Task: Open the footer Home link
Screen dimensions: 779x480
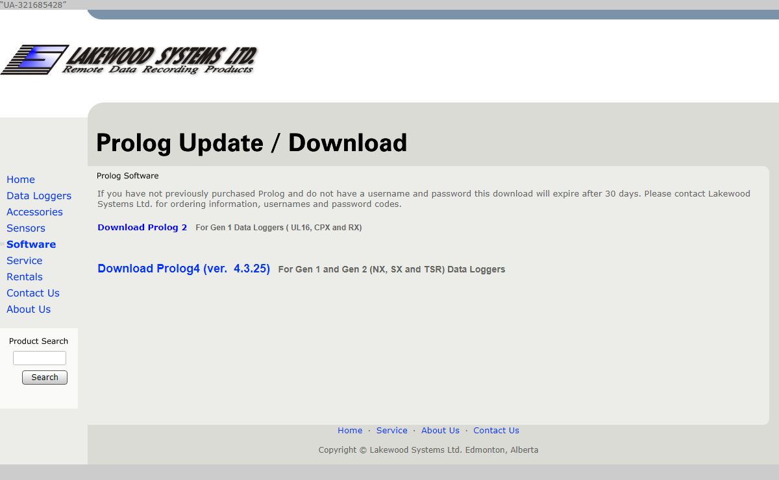Action: pos(350,431)
